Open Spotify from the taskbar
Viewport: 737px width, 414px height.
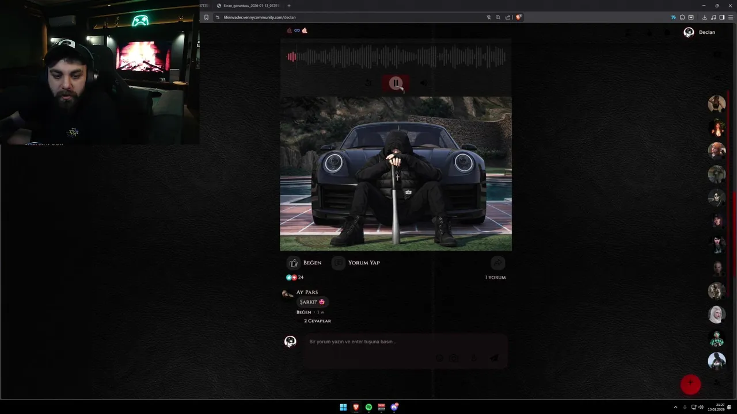point(368,407)
